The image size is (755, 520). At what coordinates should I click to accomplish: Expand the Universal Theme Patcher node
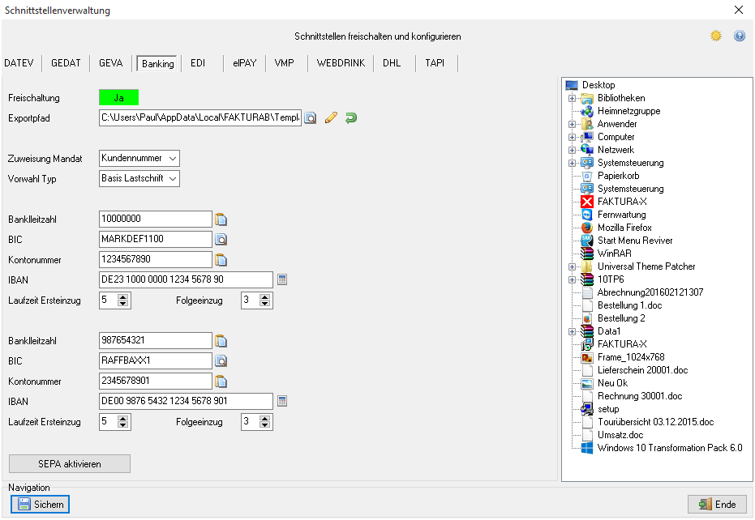coord(572,266)
